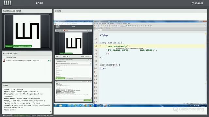
Task: Open Firefox from shared taskbar
Action: pyautogui.click(x=90, y=105)
